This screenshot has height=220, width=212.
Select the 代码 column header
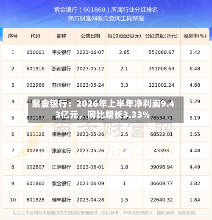[36, 36]
